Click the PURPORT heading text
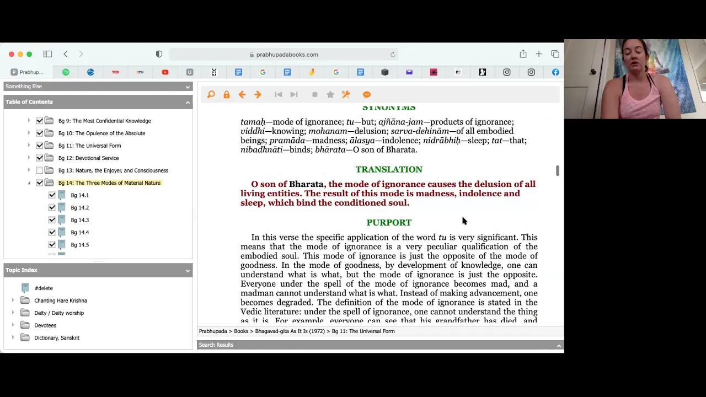 [389, 223]
